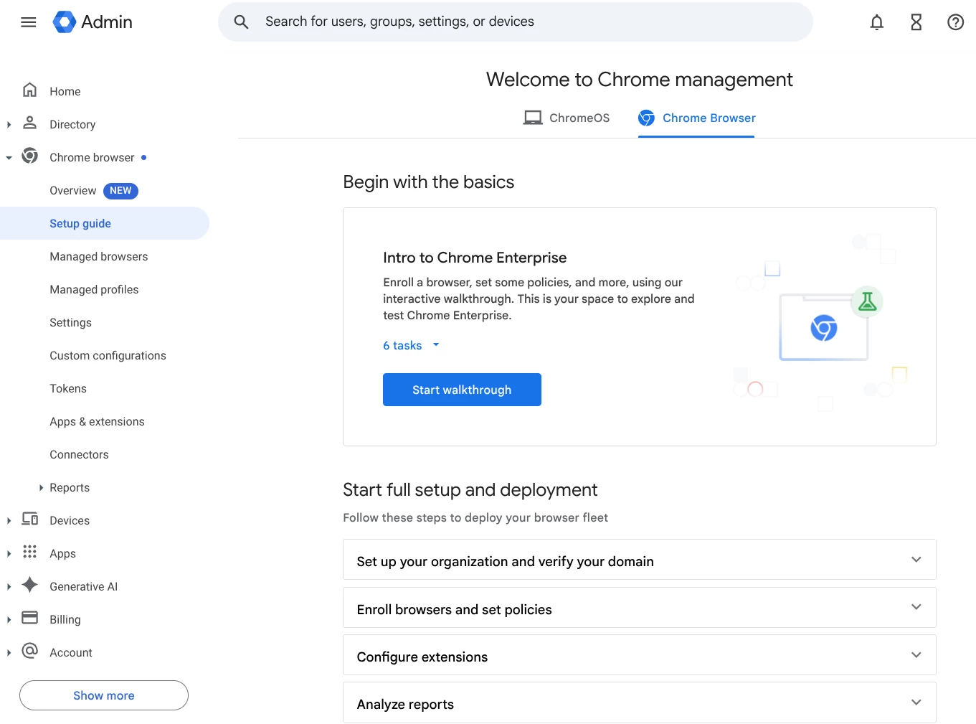Click the Chrome browser sidebar icon
976x724 pixels.
pos(29,156)
